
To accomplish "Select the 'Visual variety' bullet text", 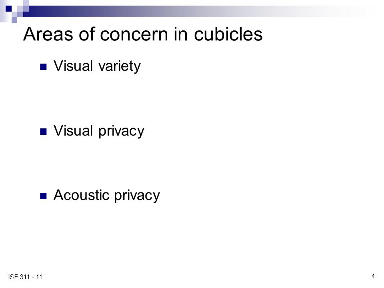I will click(x=97, y=66).
